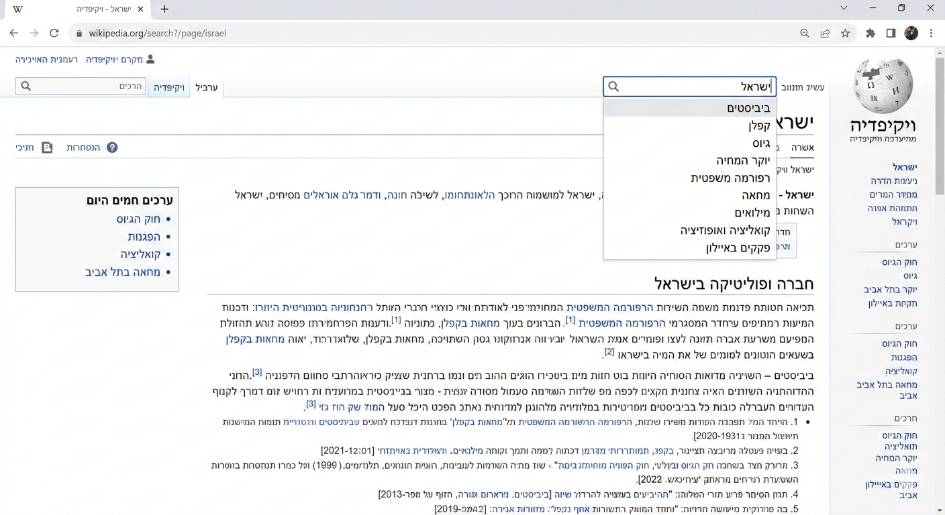Click the sidebar link יוקר הםחיה
The height and width of the screenshot is (515, 945).
[x=896, y=458]
